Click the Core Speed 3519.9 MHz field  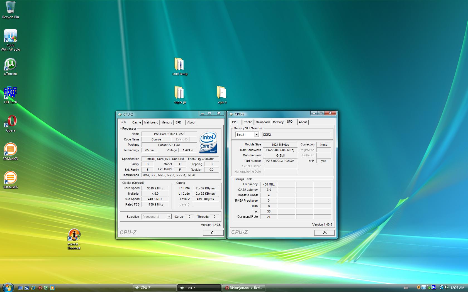coord(155,188)
